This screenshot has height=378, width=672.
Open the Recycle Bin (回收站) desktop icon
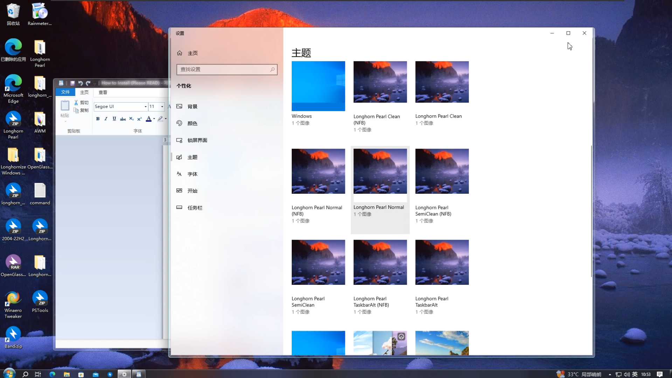click(13, 14)
